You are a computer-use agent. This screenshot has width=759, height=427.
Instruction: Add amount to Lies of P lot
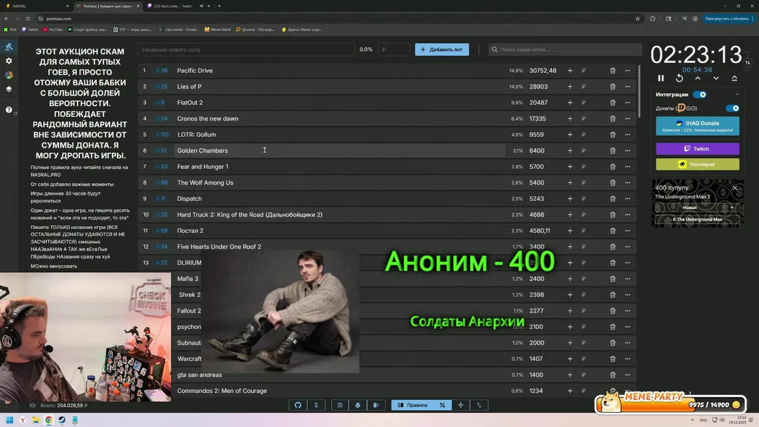(x=570, y=87)
